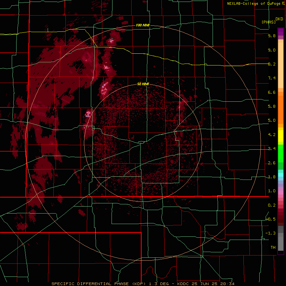Click the TH label at the scale bottom

pyautogui.click(x=273, y=248)
